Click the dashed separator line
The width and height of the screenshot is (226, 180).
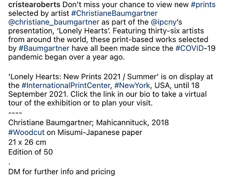(15, 113)
